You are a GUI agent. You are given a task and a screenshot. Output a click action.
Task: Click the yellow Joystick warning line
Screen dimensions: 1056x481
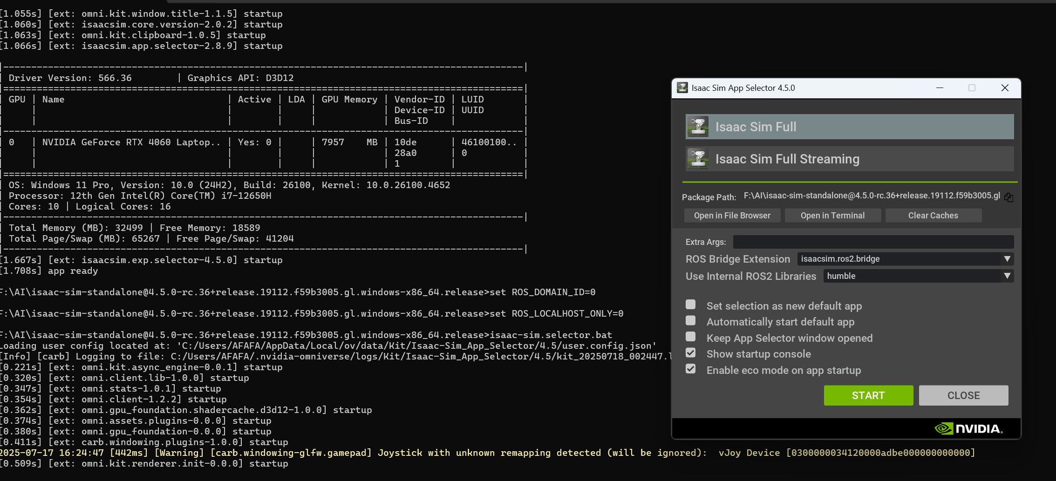[x=487, y=453]
